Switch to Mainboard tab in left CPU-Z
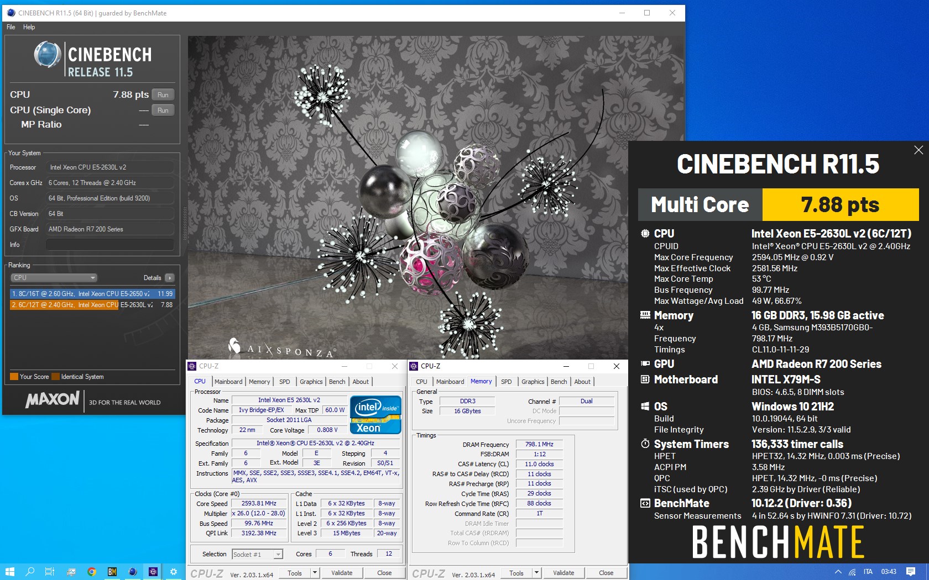The height and width of the screenshot is (580, 929). tap(228, 382)
